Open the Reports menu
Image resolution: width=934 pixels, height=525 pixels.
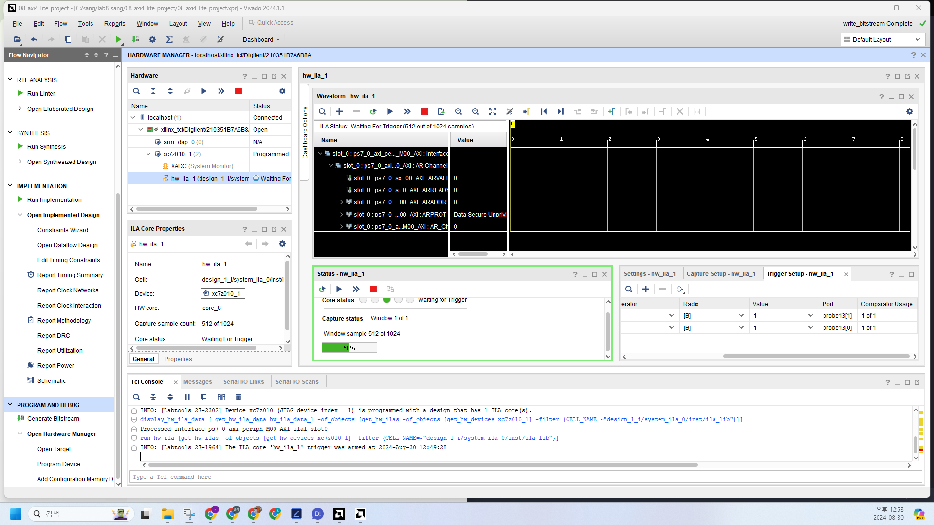[114, 23]
